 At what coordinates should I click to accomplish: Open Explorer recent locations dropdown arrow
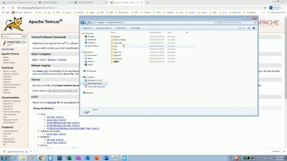pos(90,22)
